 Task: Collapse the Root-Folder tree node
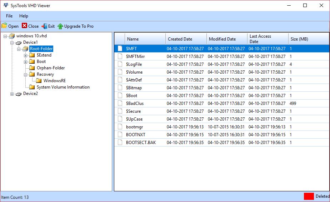click(x=19, y=49)
